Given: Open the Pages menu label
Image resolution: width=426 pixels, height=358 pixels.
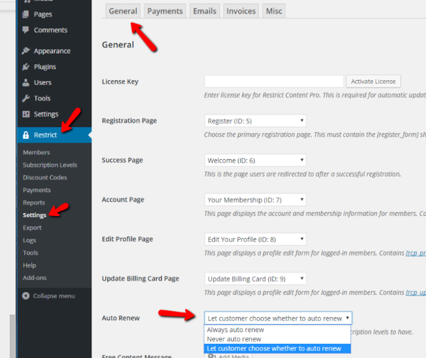Looking at the screenshot, I should point(43,14).
